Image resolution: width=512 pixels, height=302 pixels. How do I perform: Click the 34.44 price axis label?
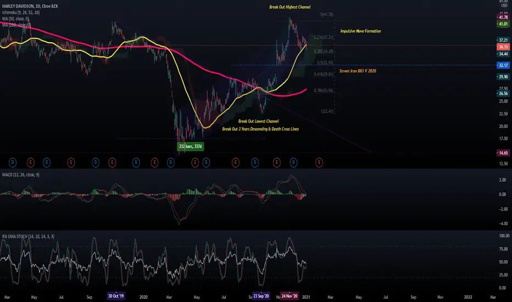pos(503,54)
